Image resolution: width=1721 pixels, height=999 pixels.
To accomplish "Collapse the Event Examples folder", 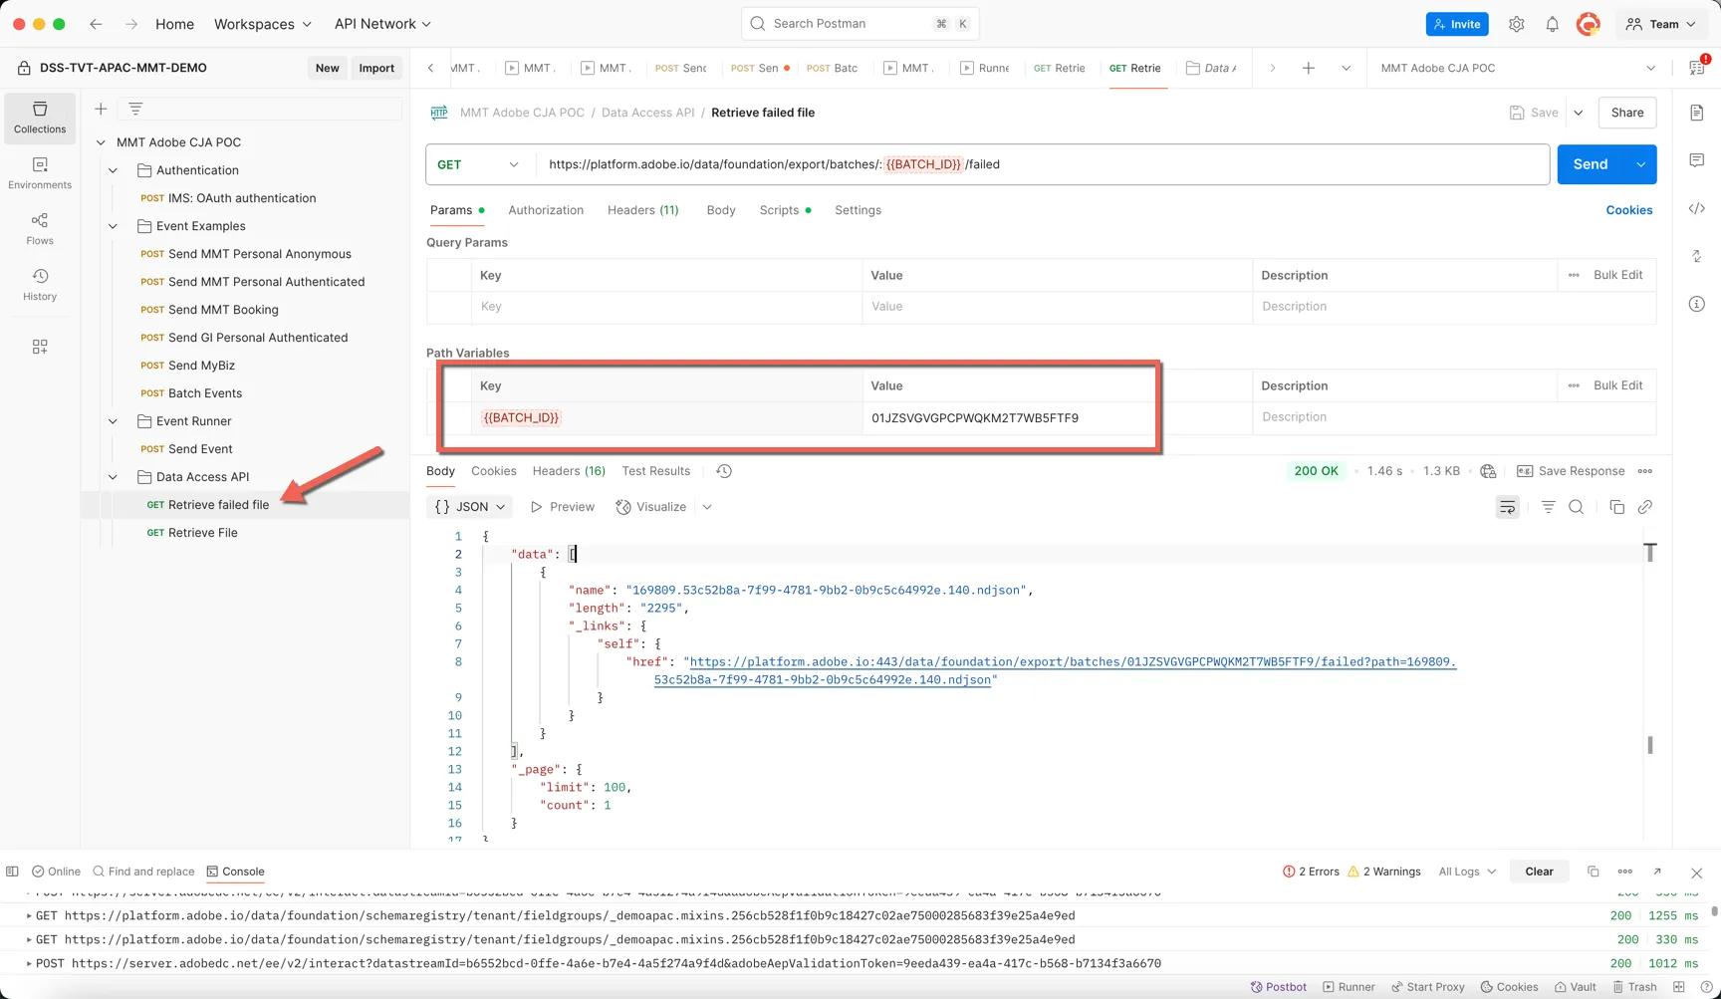I will click(x=114, y=226).
